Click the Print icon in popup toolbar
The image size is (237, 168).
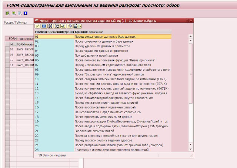click(x=76, y=26)
